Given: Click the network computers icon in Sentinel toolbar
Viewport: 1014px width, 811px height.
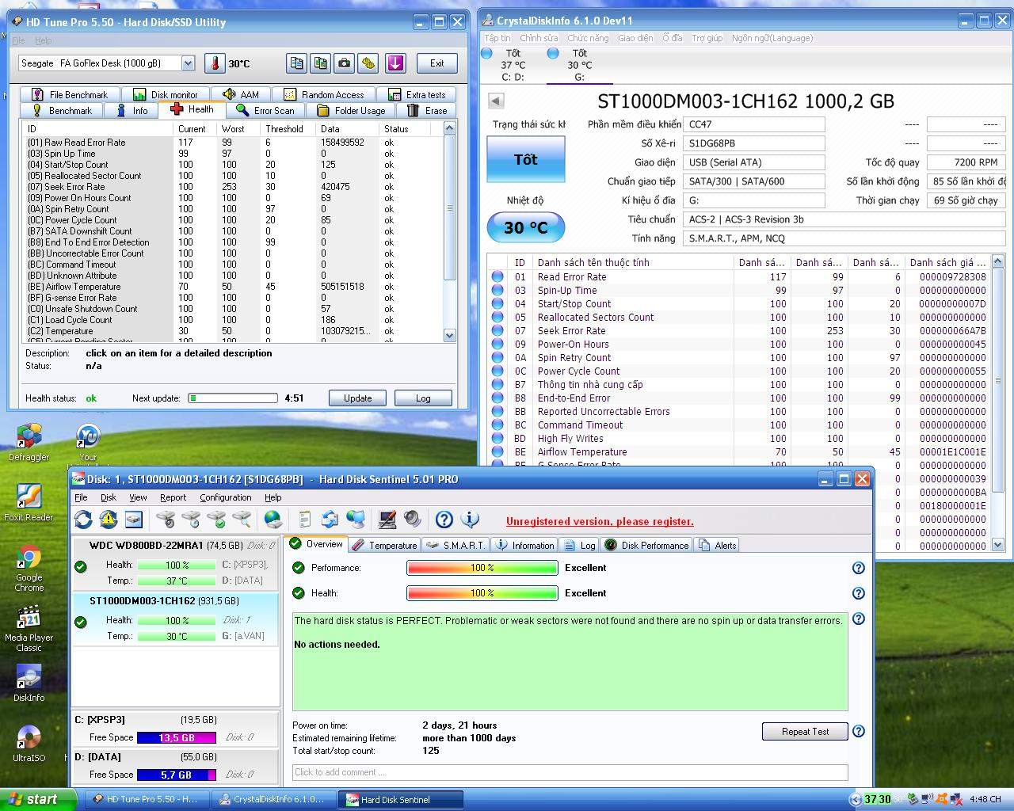Looking at the screenshot, I should (356, 520).
